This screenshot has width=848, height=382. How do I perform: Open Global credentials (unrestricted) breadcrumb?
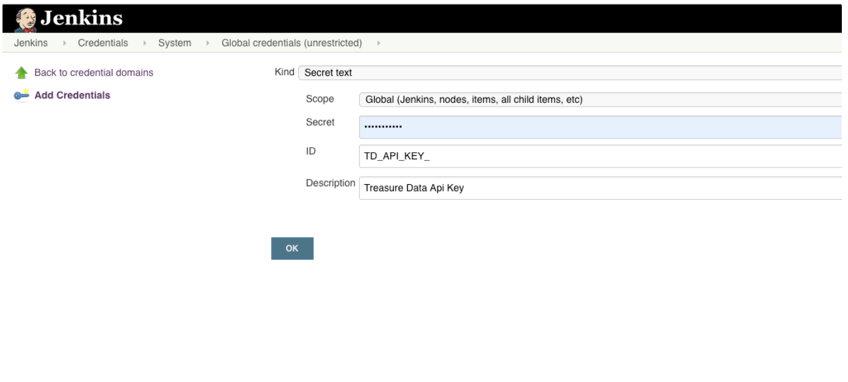291,43
